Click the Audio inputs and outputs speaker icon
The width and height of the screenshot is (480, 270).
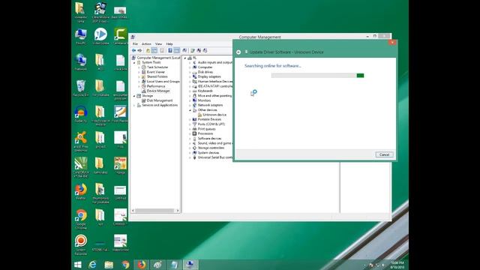[194, 62]
